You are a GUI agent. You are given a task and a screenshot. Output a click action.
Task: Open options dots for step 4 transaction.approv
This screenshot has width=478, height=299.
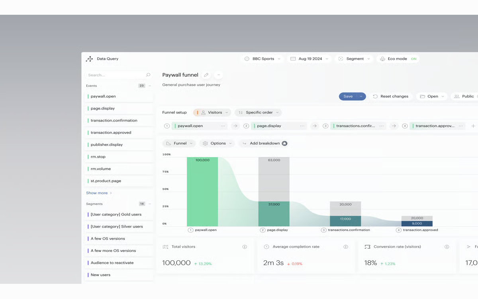[x=461, y=126]
